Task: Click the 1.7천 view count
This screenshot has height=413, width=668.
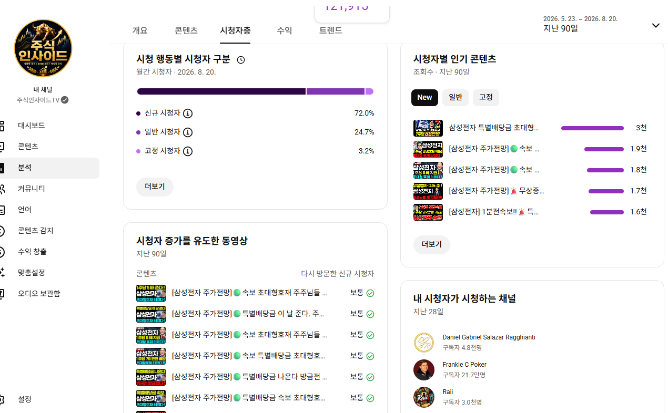Action: (639, 191)
